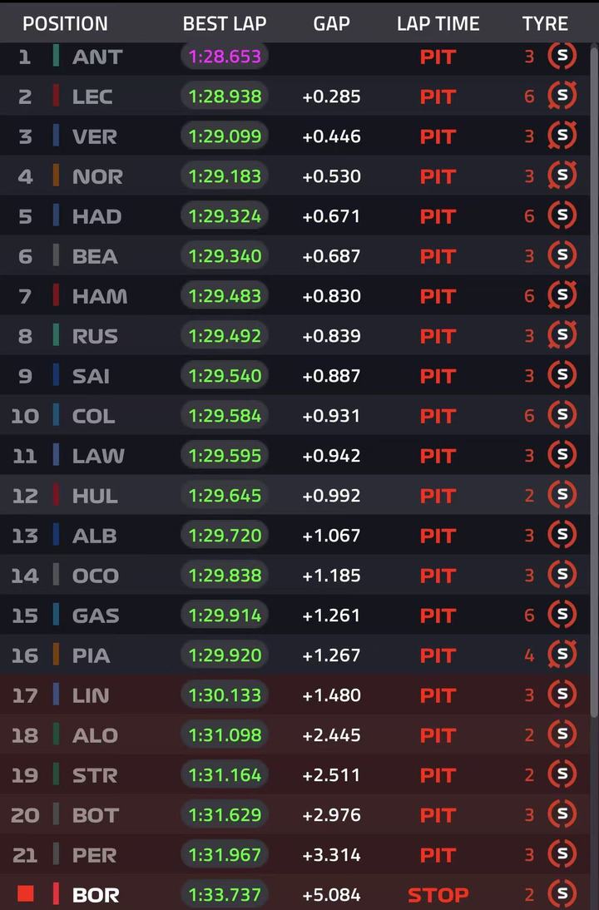Click soft tyre icon in PIA row
The image size is (599, 910).
[562, 655]
